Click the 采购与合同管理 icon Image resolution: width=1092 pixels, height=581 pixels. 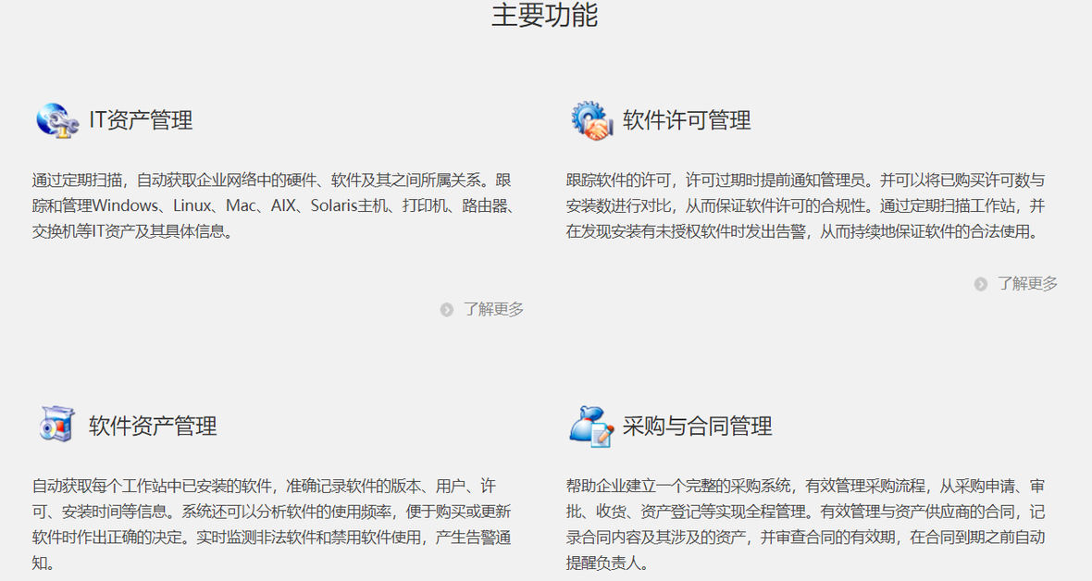[x=591, y=426]
